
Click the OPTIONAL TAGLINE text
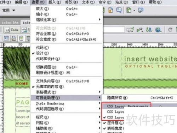pyautogui.click(x=151, y=66)
